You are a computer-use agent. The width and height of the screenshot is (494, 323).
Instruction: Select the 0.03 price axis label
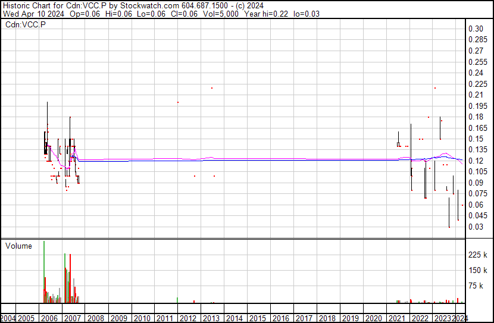(x=476, y=227)
